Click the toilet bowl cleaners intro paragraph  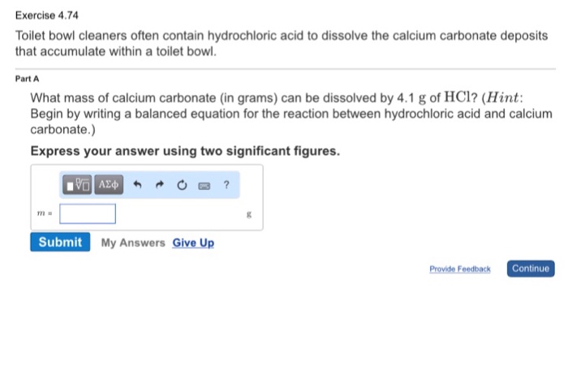tap(282, 44)
